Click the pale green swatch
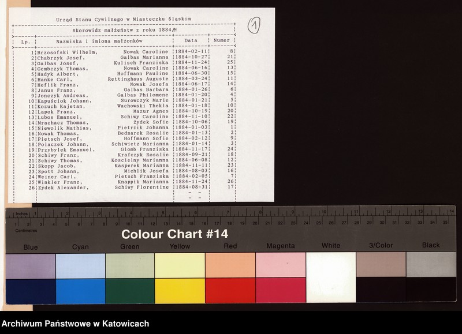462x334 pixels. (x=130, y=266)
